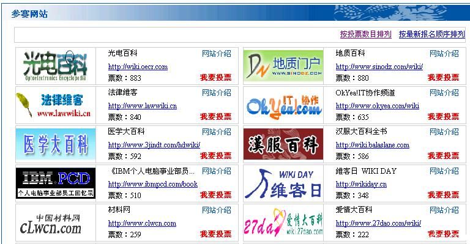This screenshot has width=470, height=244.
Task: Open the 光电百科 logo thumbnail
Action: pyautogui.click(x=56, y=66)
